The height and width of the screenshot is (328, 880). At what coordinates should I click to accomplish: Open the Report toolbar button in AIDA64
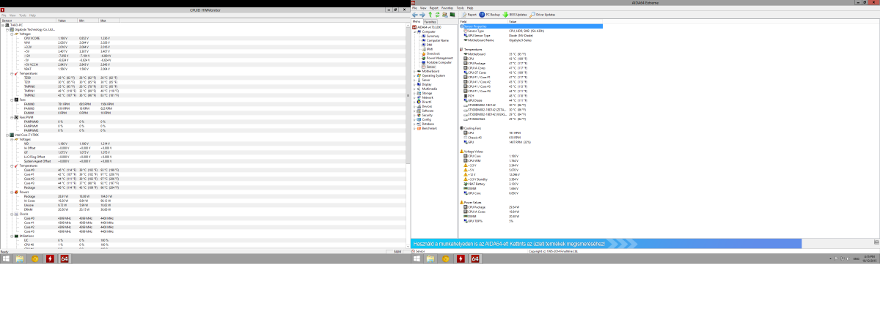pyautogui.click(x=469, y=14)
